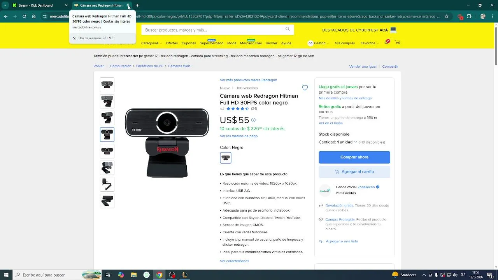Click Mis compras link

pos(345,43)
